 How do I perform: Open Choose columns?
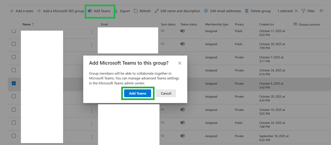[x=307, y=24]
